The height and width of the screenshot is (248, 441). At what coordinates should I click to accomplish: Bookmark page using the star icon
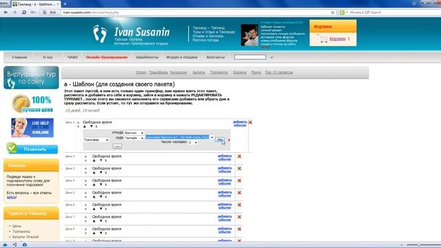coord(333,12)
